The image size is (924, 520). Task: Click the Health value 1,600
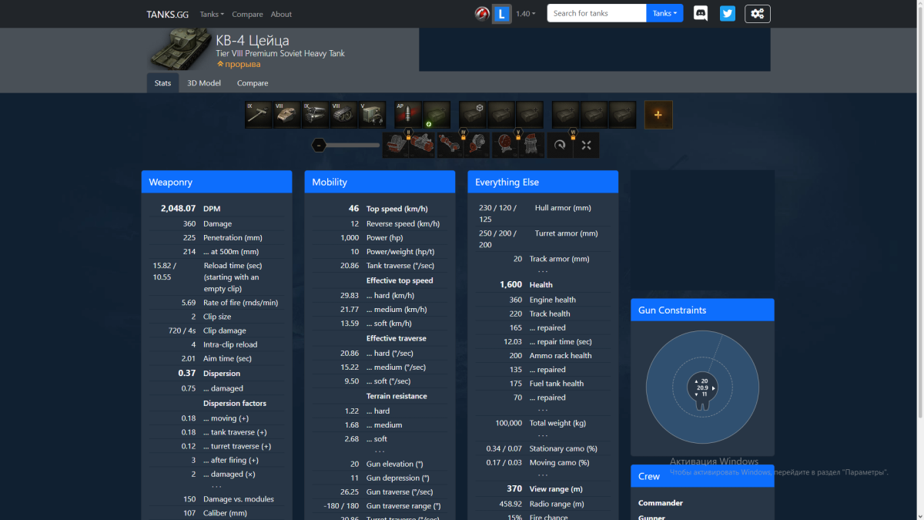click(511, 284)
